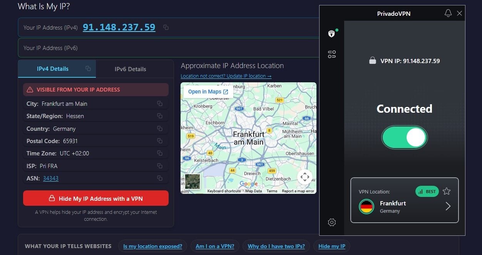
Task: Copy the City value Frankfurt am Main
Action: click(x=159, y=103)
